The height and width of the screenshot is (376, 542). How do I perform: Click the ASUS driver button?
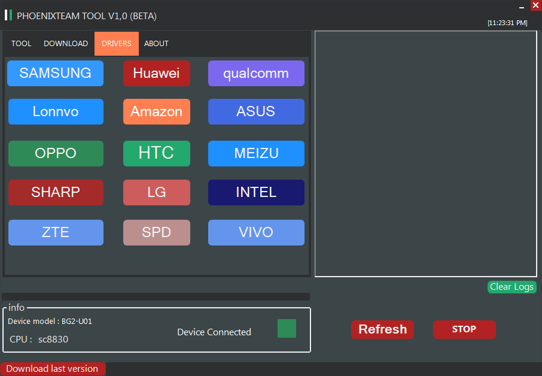(x=256, y=111)
